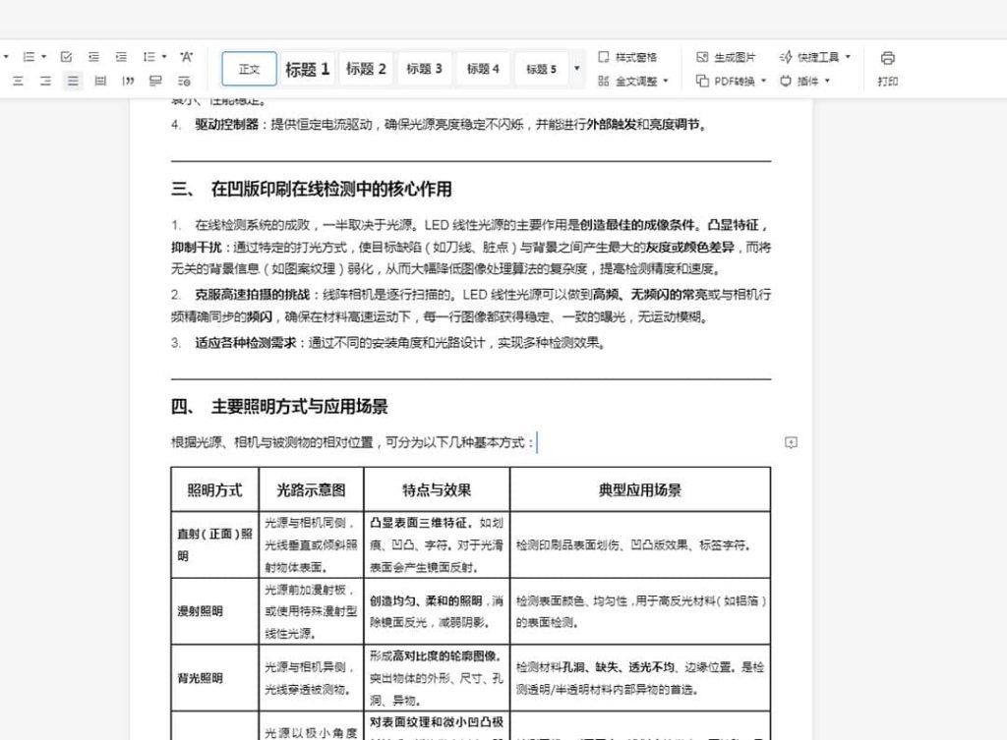Select the numbered list icon
The height and width of the screenshot is (740, 1007).
tap(30, 57)
